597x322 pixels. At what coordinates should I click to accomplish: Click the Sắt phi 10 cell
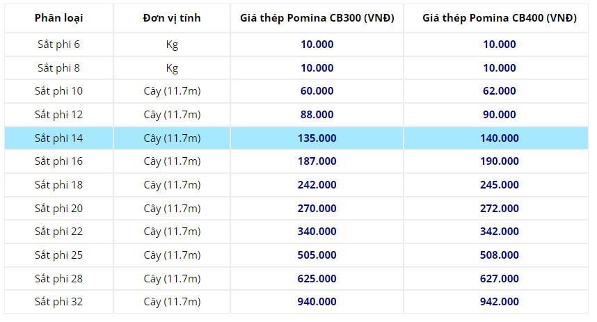pyautogui.click(x=58, y=91)
